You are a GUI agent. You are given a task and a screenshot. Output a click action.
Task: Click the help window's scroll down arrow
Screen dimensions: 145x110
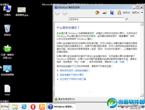[x=142, y=95]
